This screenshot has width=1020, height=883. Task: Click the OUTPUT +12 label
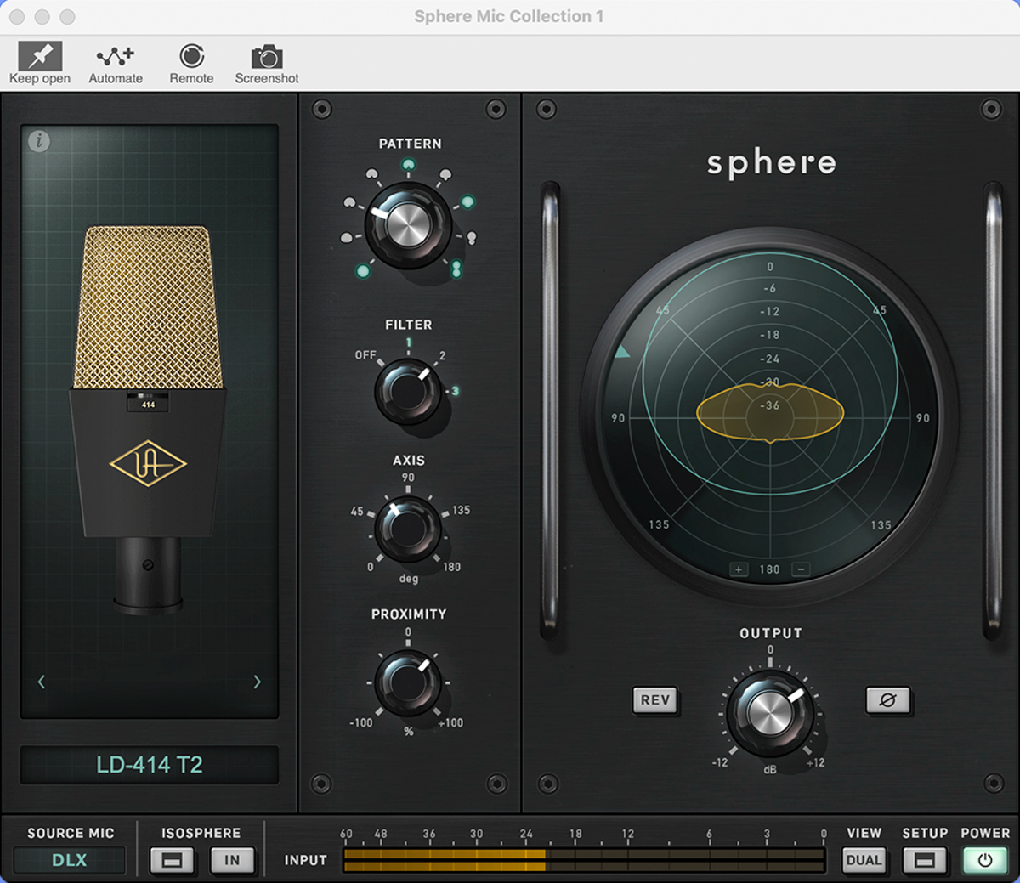[815, 762]
